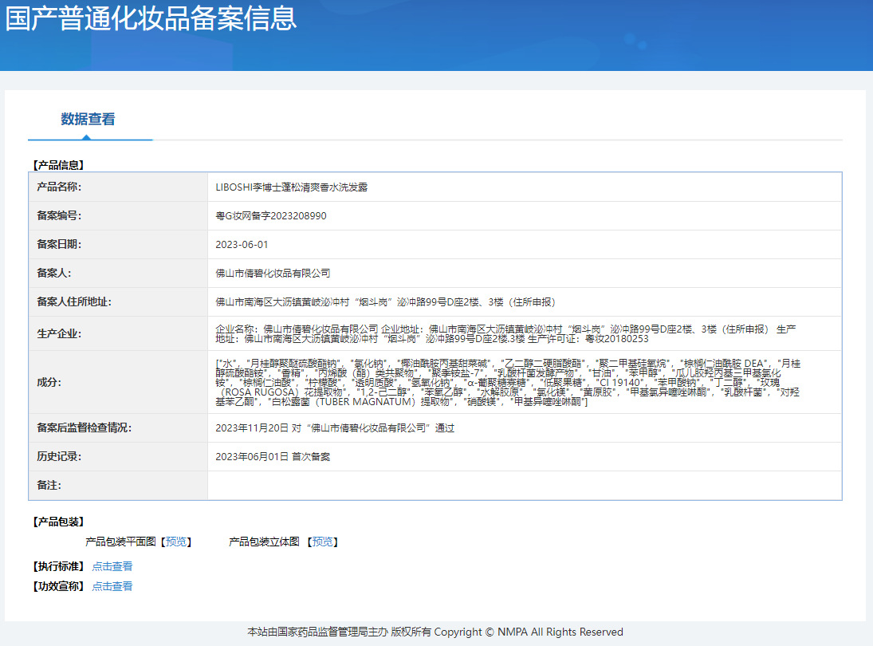Select registrant 佛山市倩碧化妆品有限公司 in 备案人 row
873x646 pixels.
273,274
